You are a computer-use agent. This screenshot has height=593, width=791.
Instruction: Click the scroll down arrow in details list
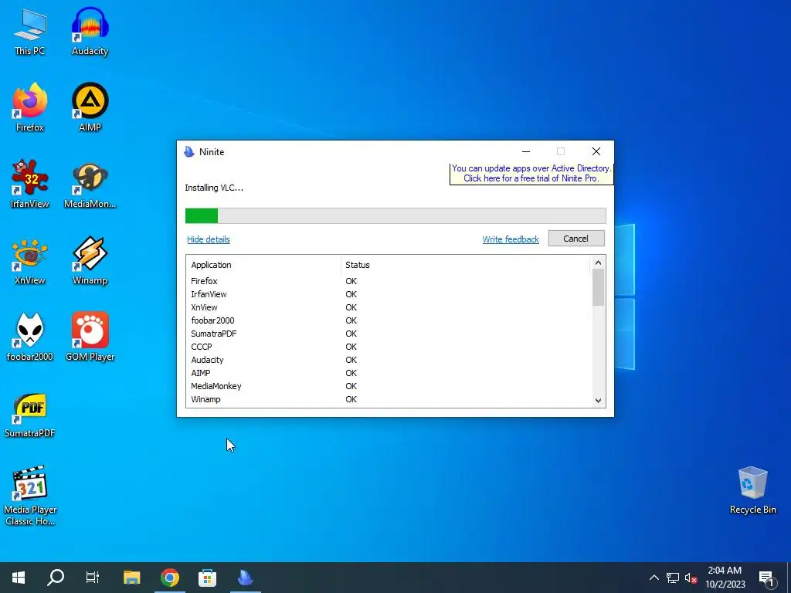(598, 401)
